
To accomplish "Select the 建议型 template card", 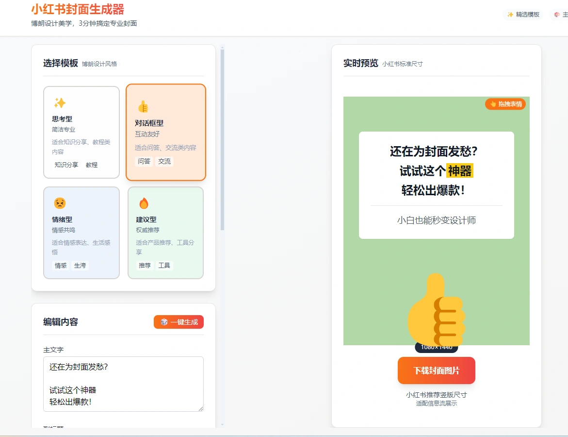I will 165,232.
